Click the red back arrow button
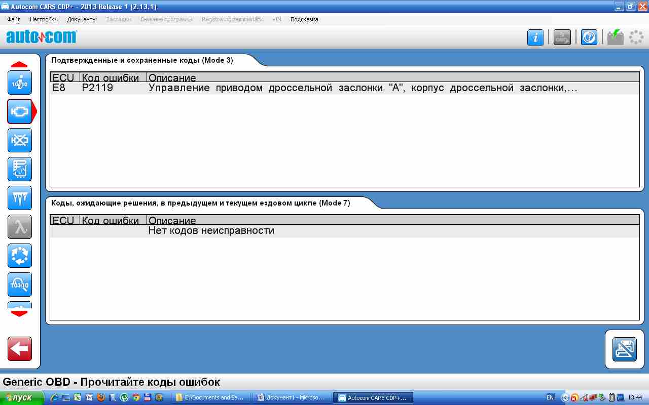 (20, 349)
